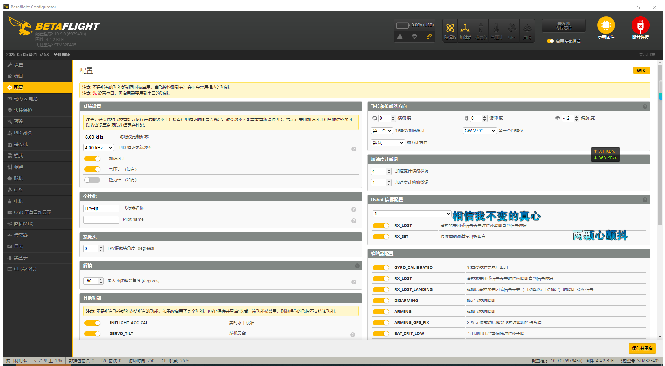
Task: Click the empty Pilot name field
Action: point(101,220)
